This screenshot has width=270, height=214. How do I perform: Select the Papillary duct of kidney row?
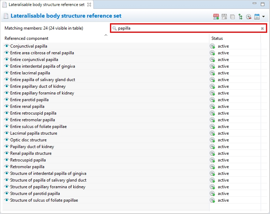click(32, 147)
